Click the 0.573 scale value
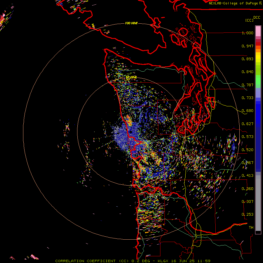Image resolution: width=263 pixels, height=263 pixels. [248, 137]
